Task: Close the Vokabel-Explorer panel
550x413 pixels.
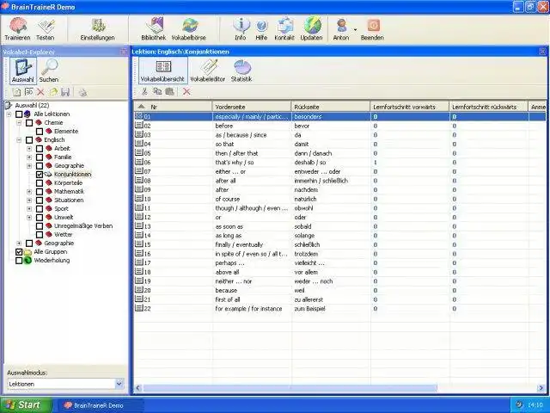Action: point(124,52)
